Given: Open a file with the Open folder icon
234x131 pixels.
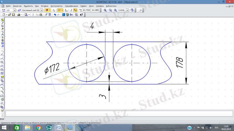Looking at the screenshot, I should [9, 15].
